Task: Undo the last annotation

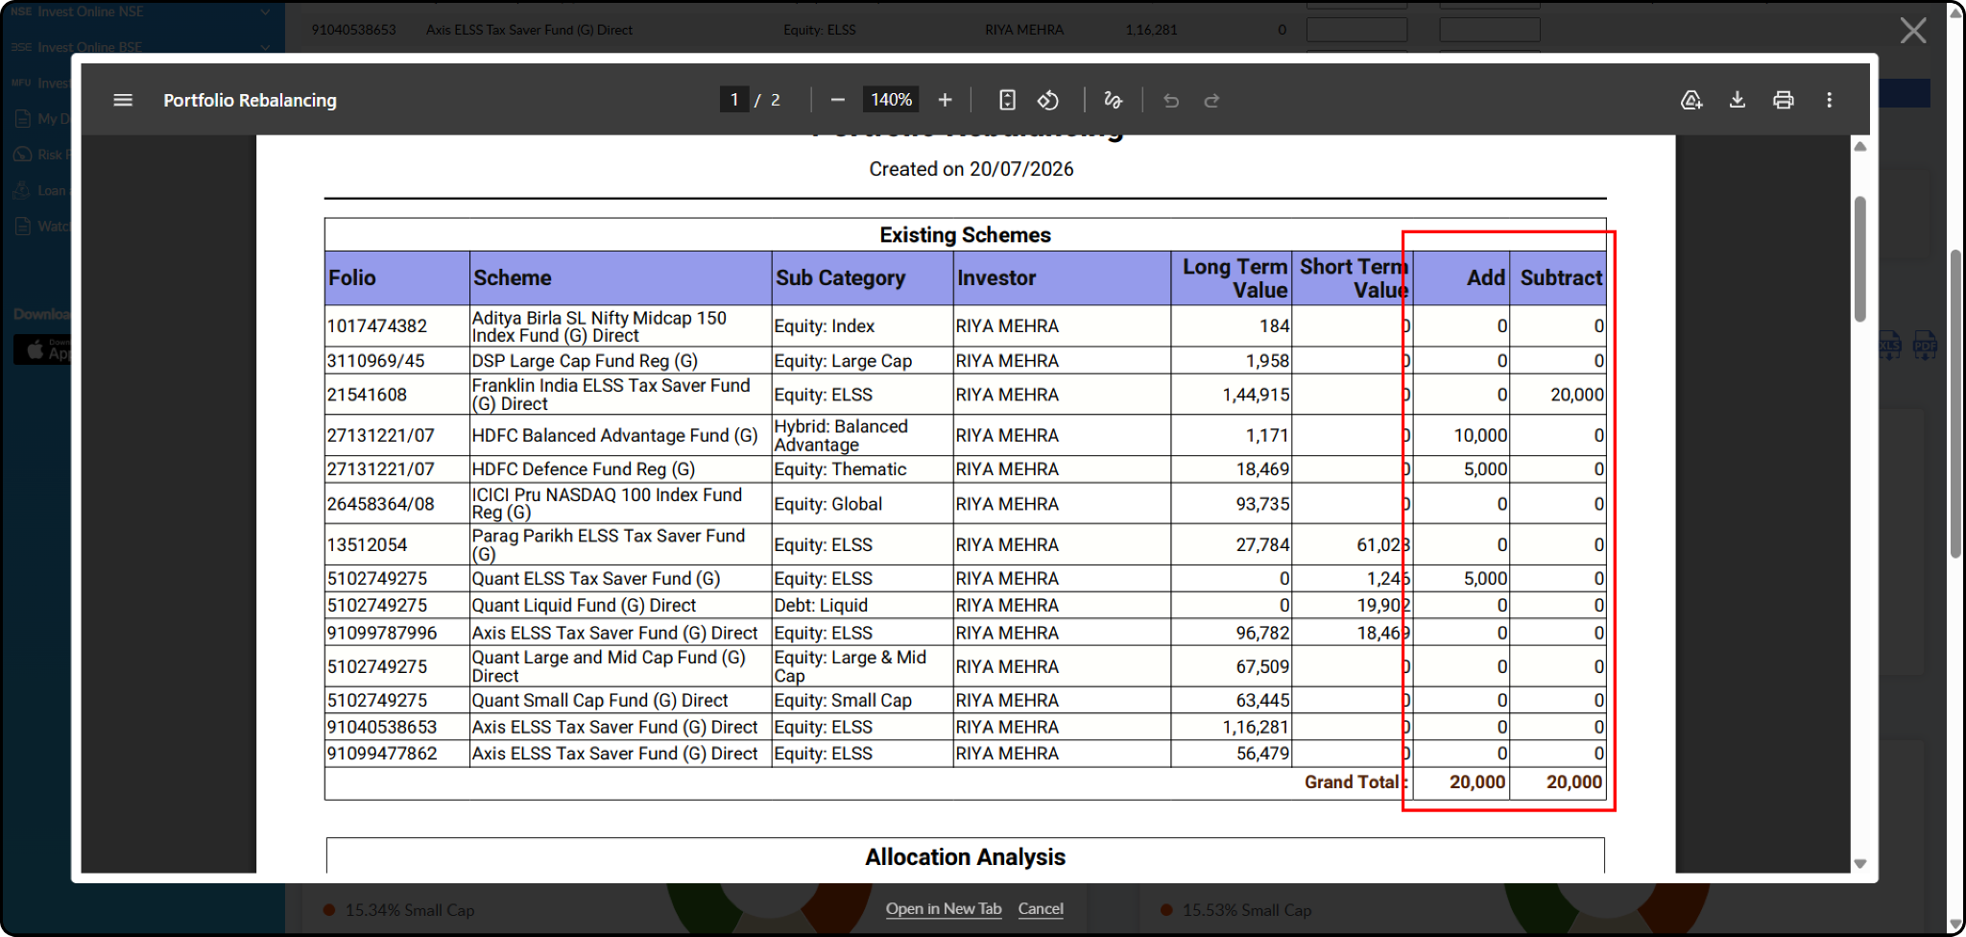Action: (1171, 100)
